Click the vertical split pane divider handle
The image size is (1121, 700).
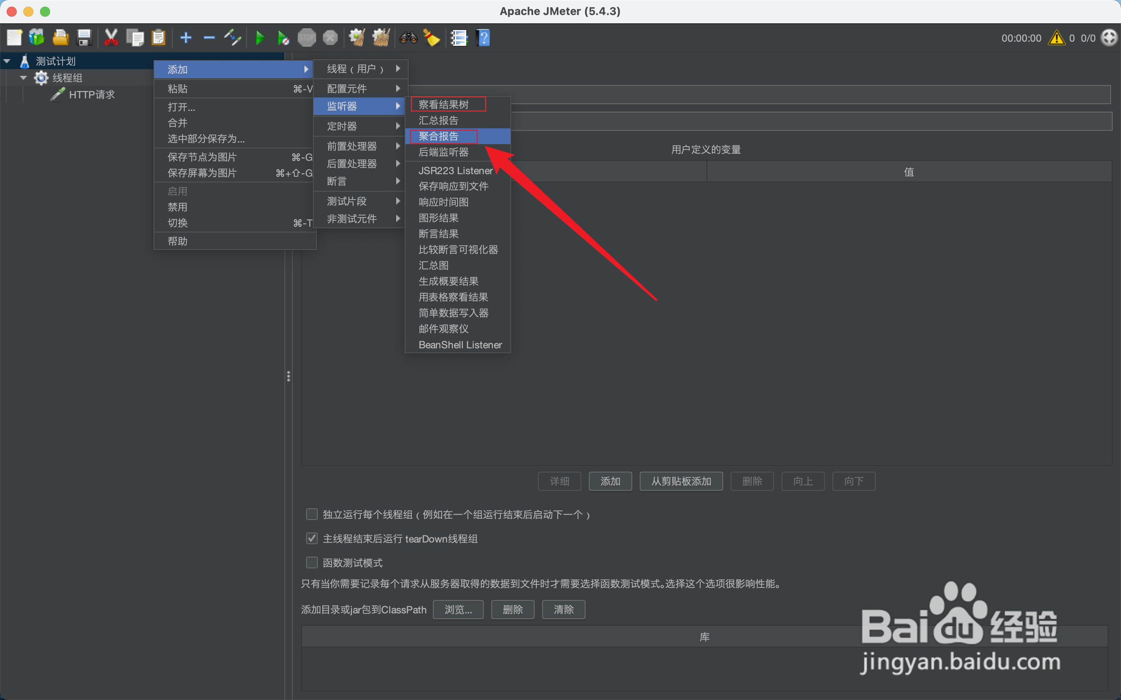click(289, 376)
